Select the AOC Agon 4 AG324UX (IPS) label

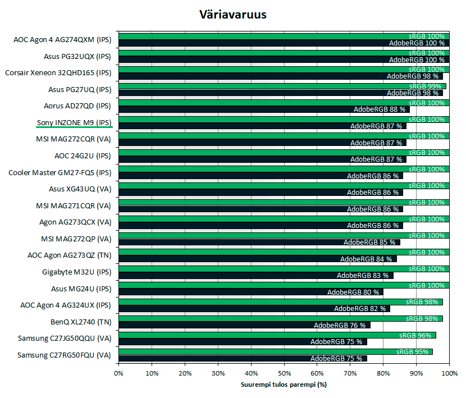65,305
